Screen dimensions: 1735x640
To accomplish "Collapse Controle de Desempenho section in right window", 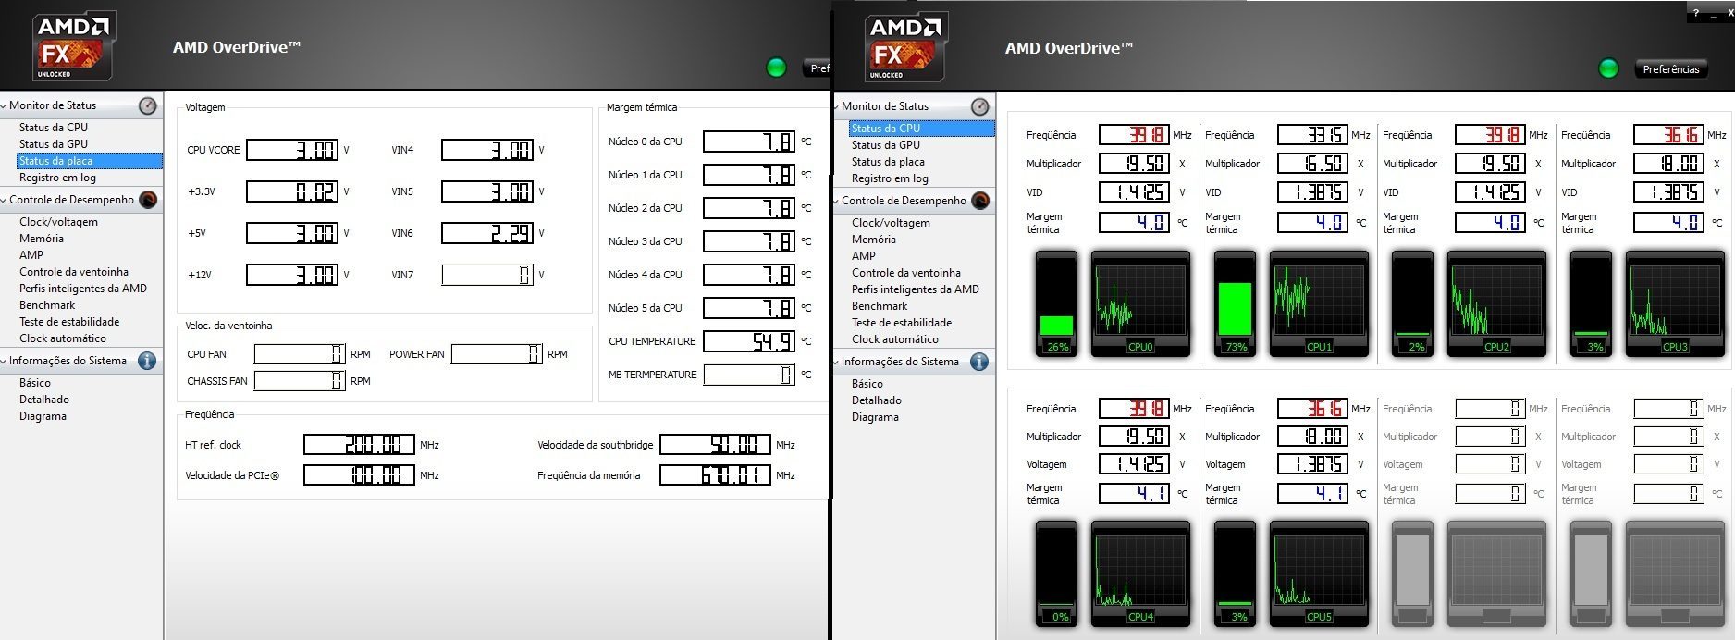I will (837, 201).
